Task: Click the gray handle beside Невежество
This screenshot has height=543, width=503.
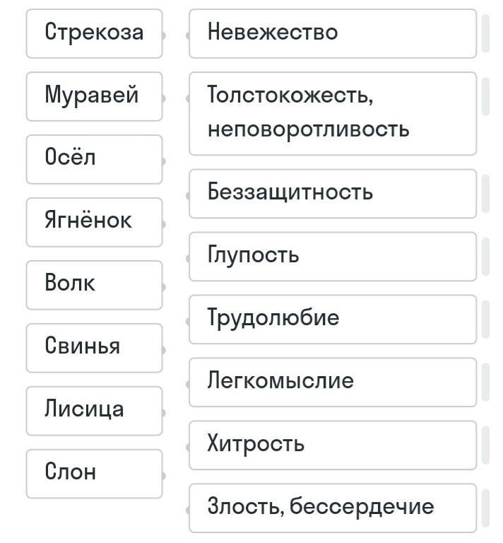Action: pyautogui.click(x=485, y=33)
